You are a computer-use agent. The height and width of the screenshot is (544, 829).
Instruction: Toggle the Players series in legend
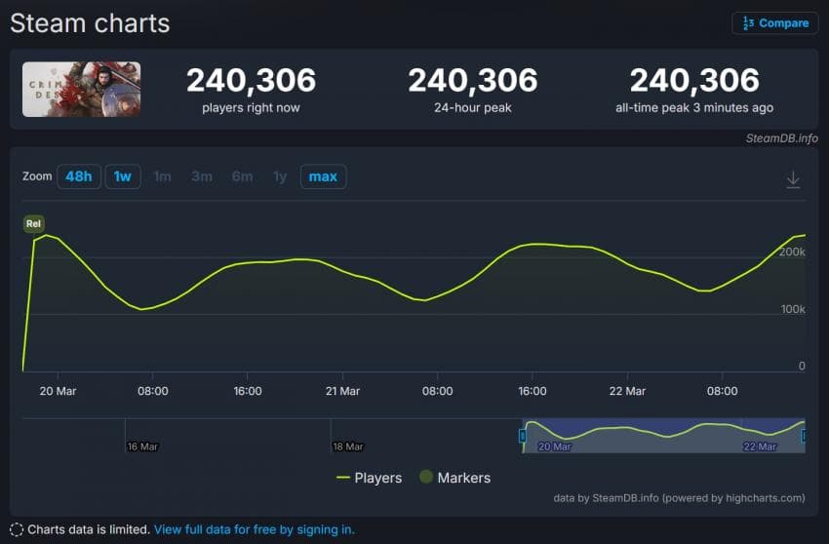click(x=369, y=478)
